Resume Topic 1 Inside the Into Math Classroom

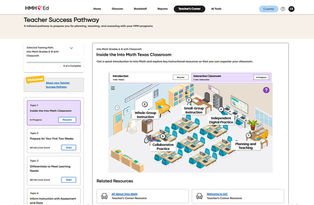(x=67, y=120)
